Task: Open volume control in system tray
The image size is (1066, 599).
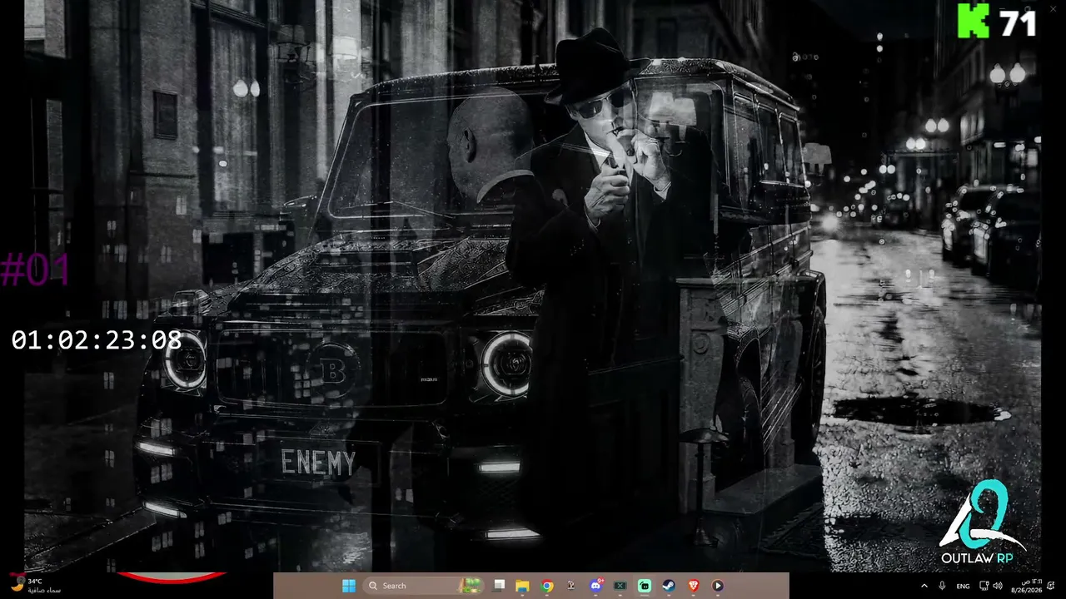Action: click(998, 586)
